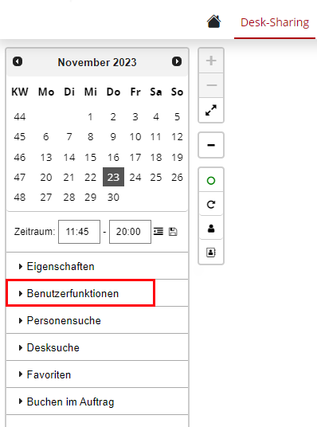Expand the Personensuche section
Image resolution: width=317 pixels, height=427 pixels.
97,320
